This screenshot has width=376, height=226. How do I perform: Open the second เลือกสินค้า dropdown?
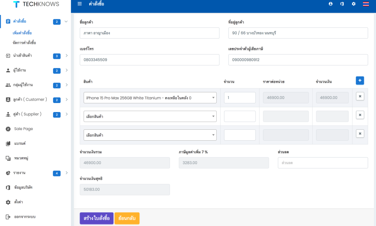pyautogui.click(x=150, y=116)
